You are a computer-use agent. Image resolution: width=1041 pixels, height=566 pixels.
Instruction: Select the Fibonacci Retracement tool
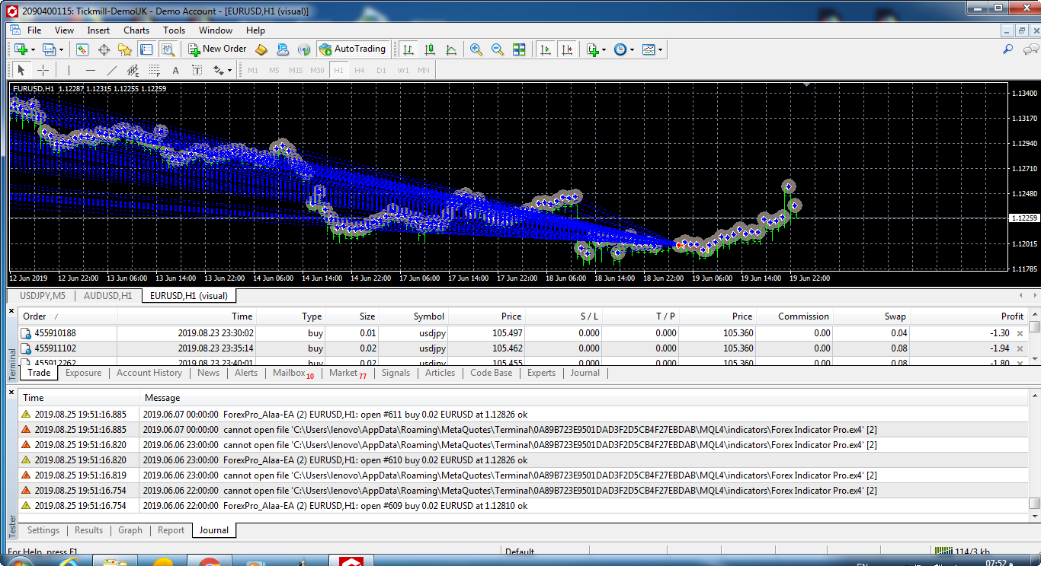tap(154, 70)
